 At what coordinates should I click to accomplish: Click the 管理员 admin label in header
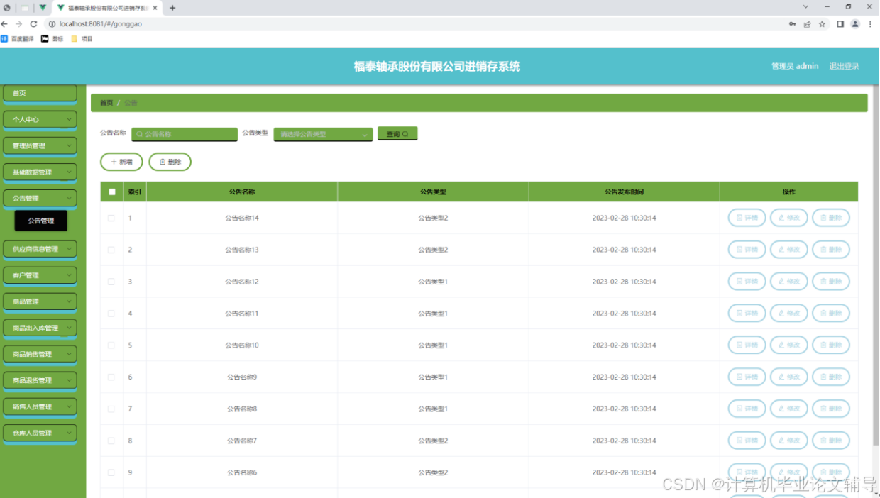[x=795, y=66]
